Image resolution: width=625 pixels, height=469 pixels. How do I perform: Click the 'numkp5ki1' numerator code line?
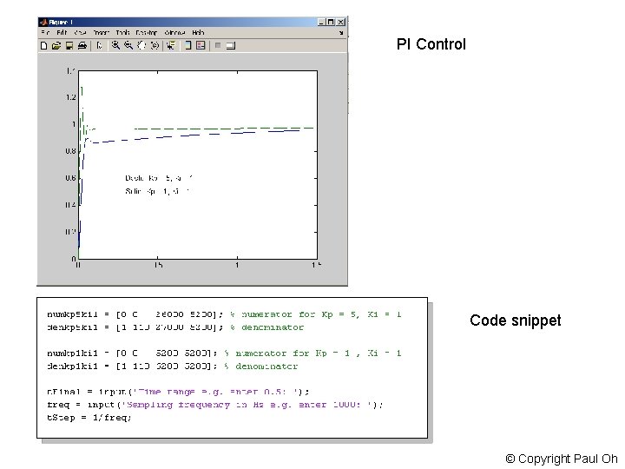(224, 314)
